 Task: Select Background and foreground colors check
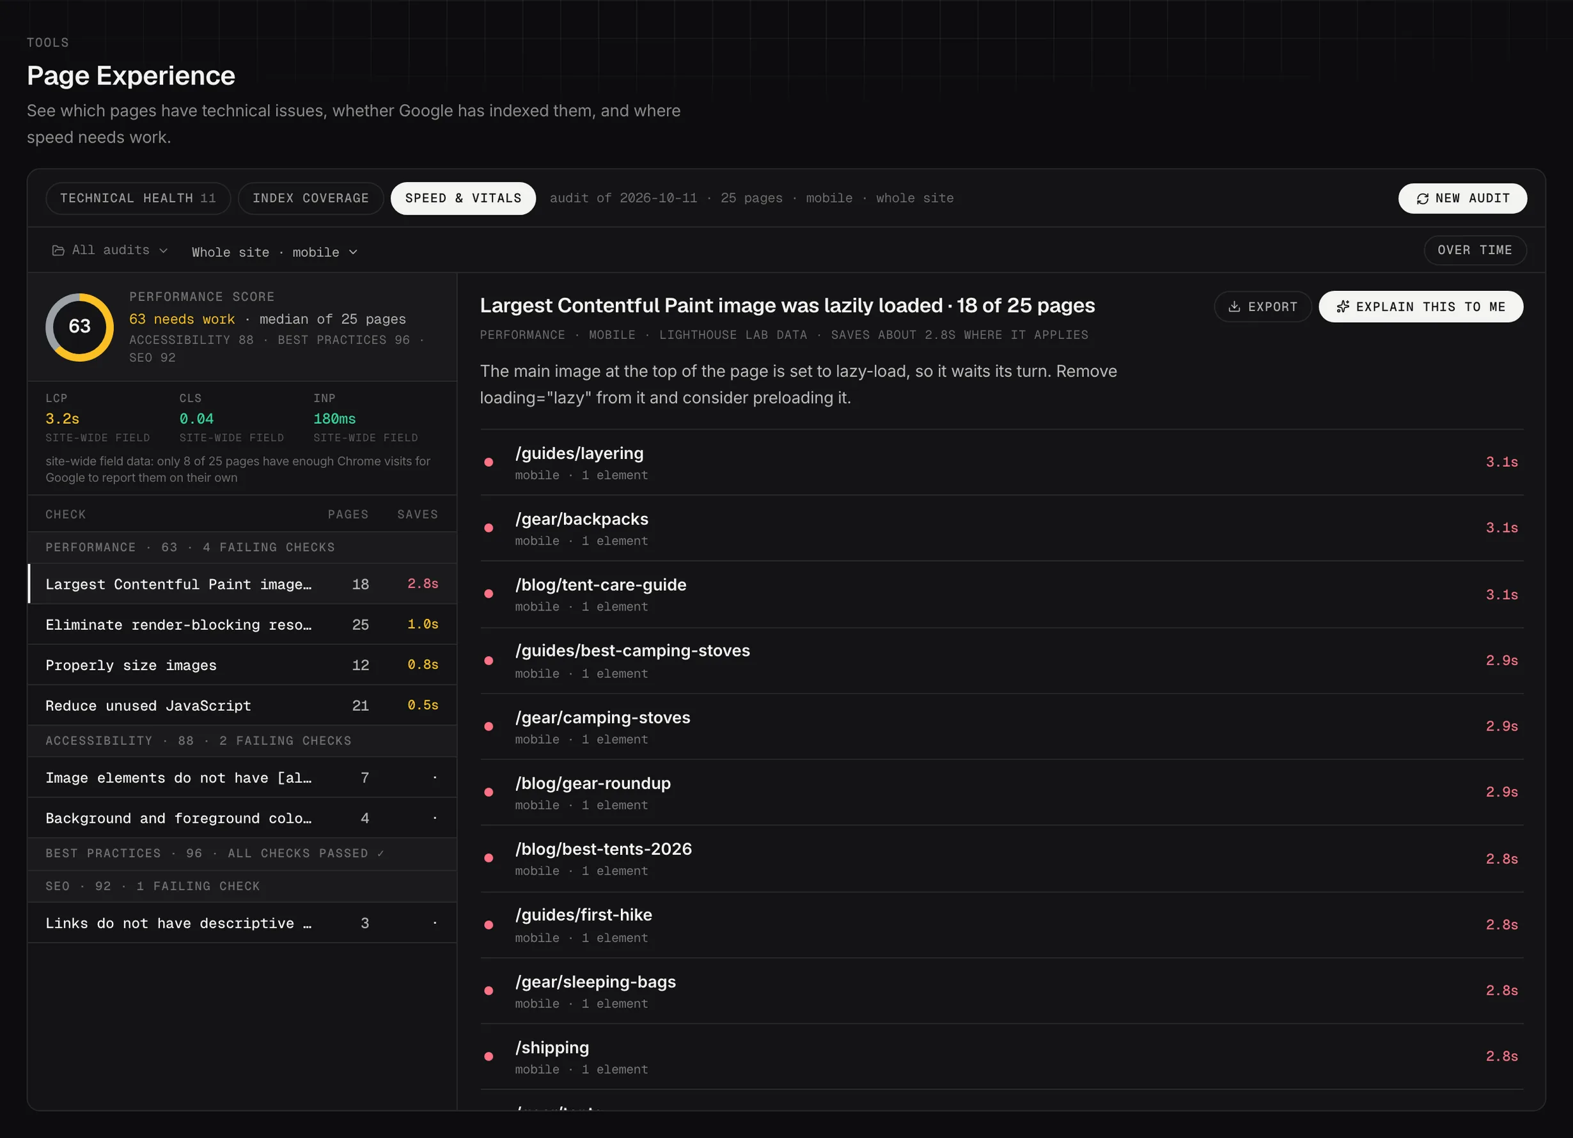click(242, 818)
